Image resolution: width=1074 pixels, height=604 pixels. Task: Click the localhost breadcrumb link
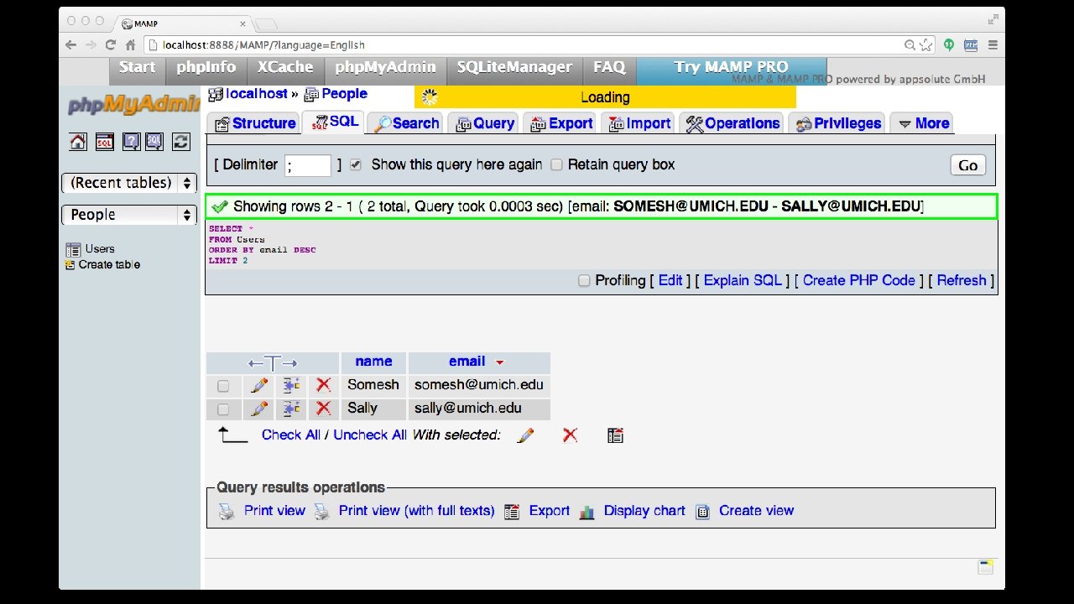click(x=257, y=94)
